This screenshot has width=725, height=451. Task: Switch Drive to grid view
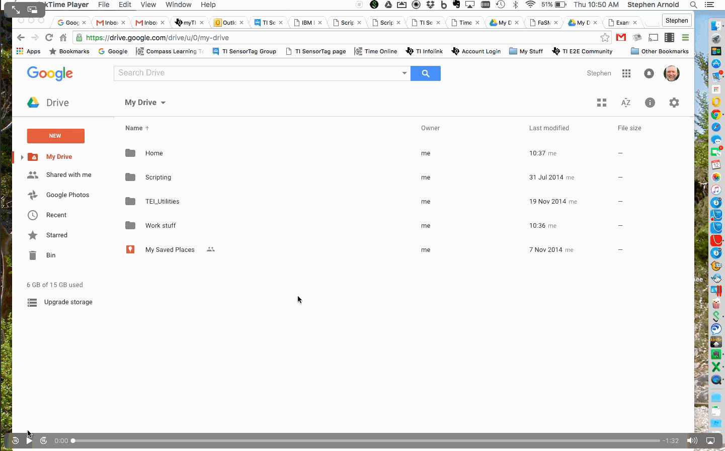point(601,103)
